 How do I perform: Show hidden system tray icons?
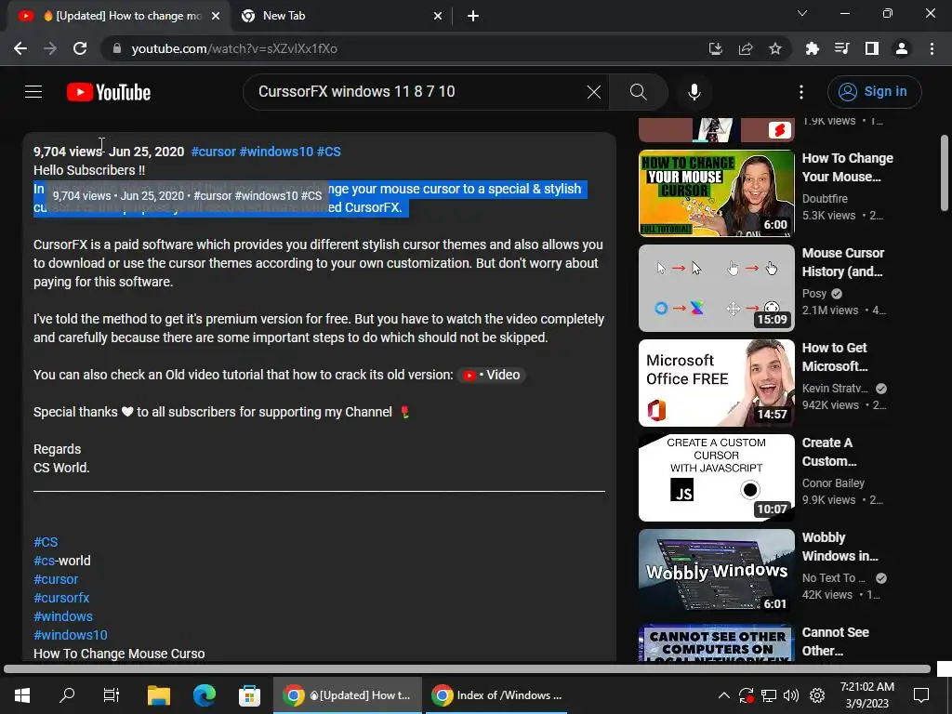click(x=724, y=695)
